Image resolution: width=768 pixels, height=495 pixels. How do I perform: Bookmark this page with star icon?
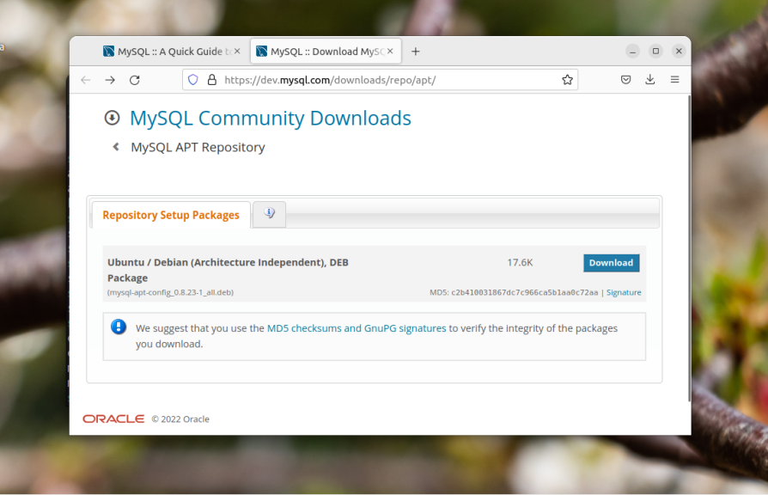coord(567,80)
